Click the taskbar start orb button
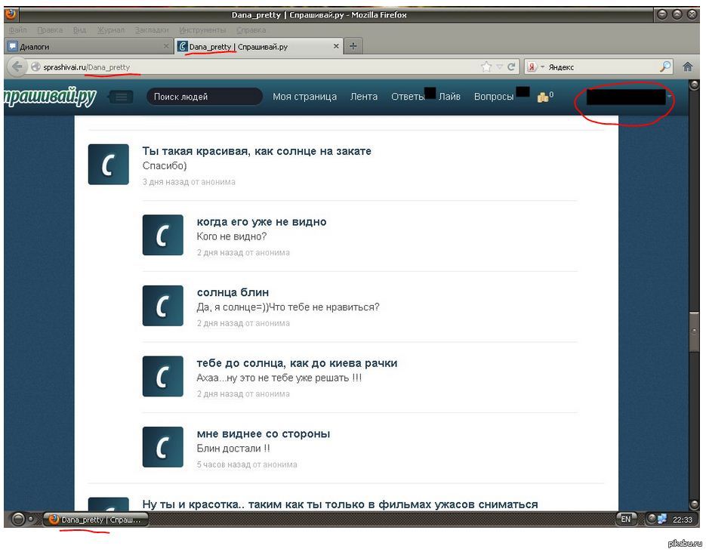The image size is (706, 552). [18, 519]
